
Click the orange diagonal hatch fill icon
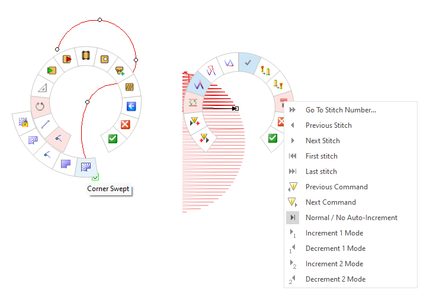[x=129, y=87]
